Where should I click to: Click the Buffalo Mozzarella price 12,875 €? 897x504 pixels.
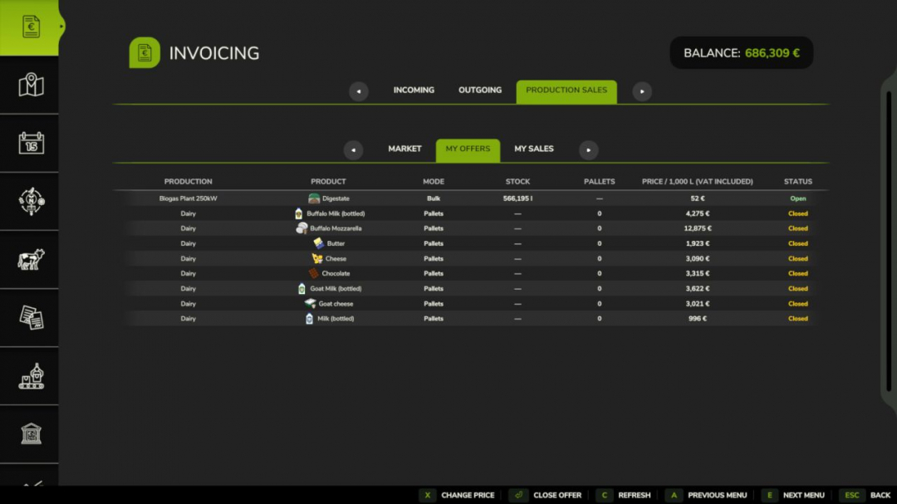pyautogui.click(x=698, y=228)
